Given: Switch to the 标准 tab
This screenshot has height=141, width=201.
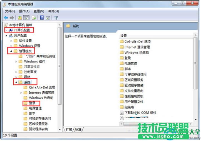Looking at the screenshot, I should pyautogui.click(x=78, y=130).
